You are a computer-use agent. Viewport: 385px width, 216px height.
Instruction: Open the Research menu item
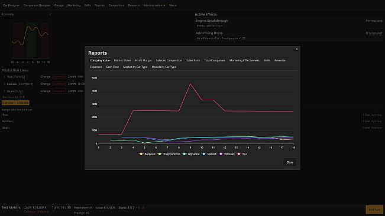click(134, 5)
